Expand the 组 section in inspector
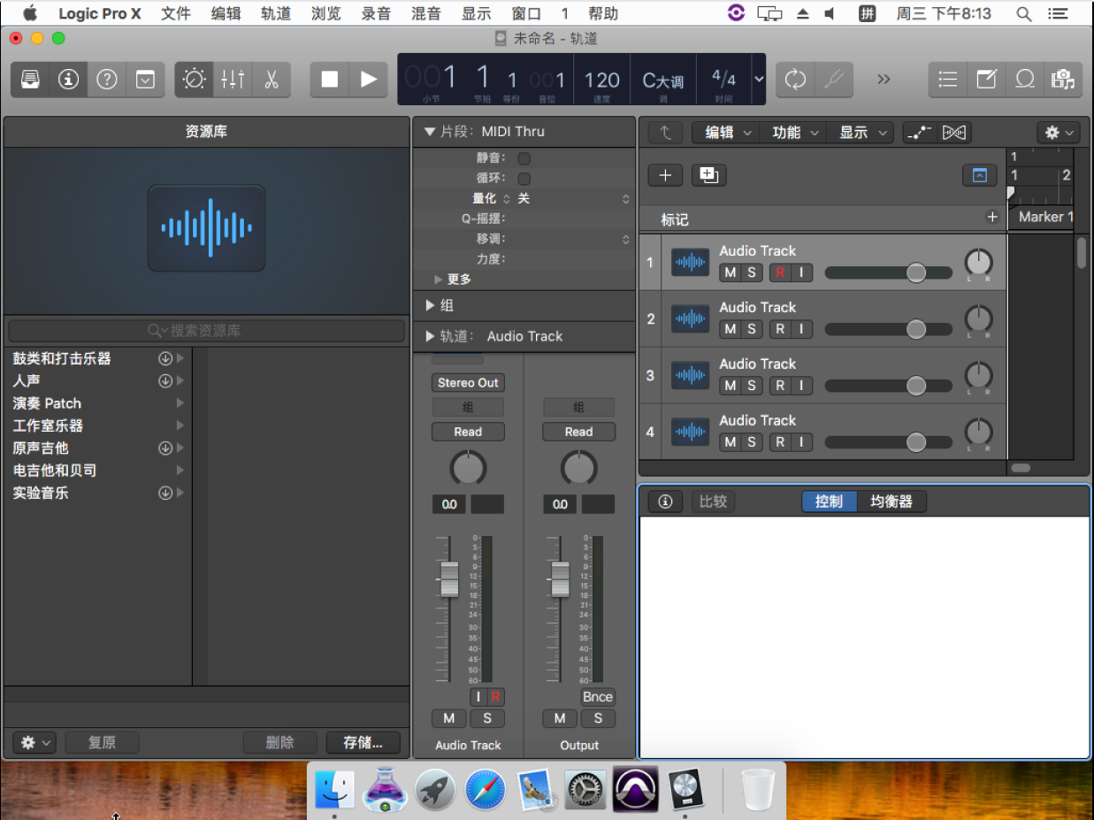Screen dimensions: 1094x820 (x=431, y=305)
